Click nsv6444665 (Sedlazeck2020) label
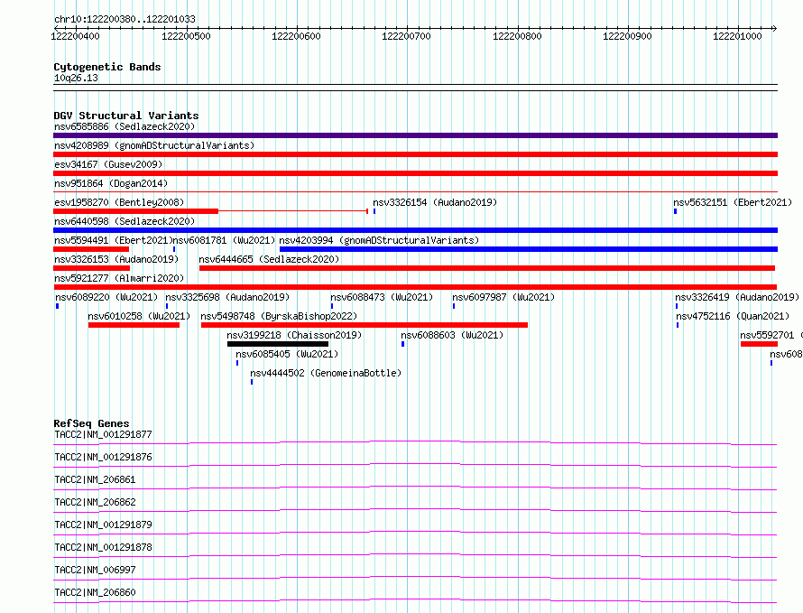 tap(270, 259)
